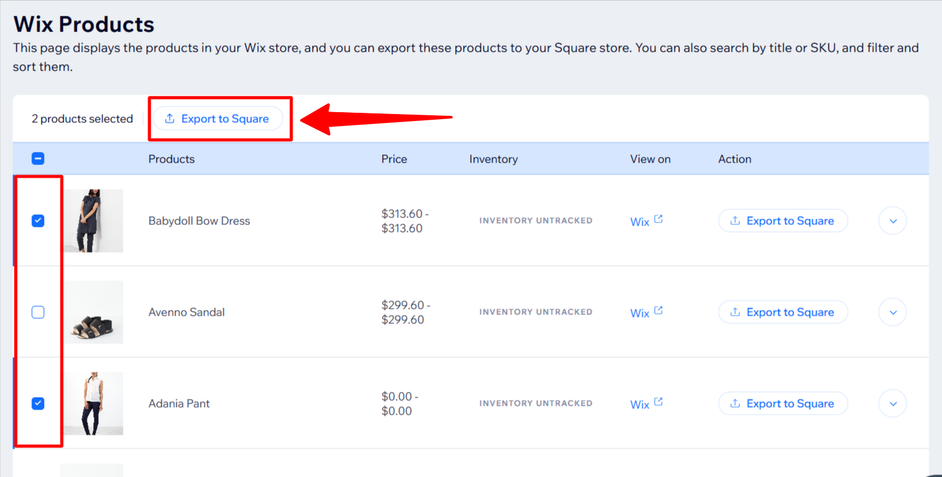The width and height of the screenshot is (942, 477).
Task: Click the $0.00 - $0.00 price cell
Action: coord(399,404)
